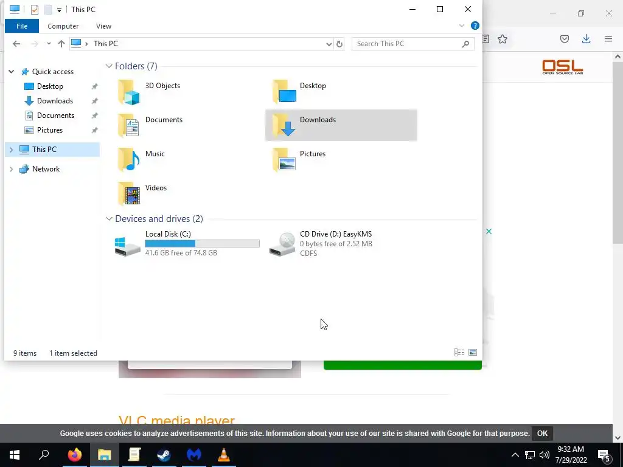Open address bar history dropdown
The width and height of the screenshot is (623, 467).
tap(329, 44)
